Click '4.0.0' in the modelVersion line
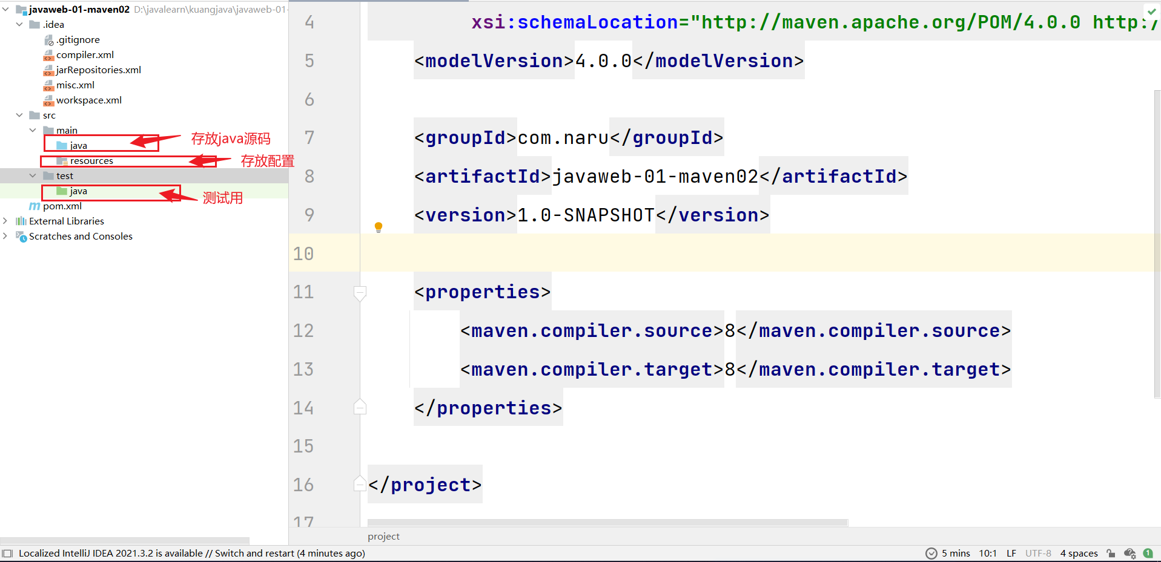1161x562 pixels. point(603,61)
